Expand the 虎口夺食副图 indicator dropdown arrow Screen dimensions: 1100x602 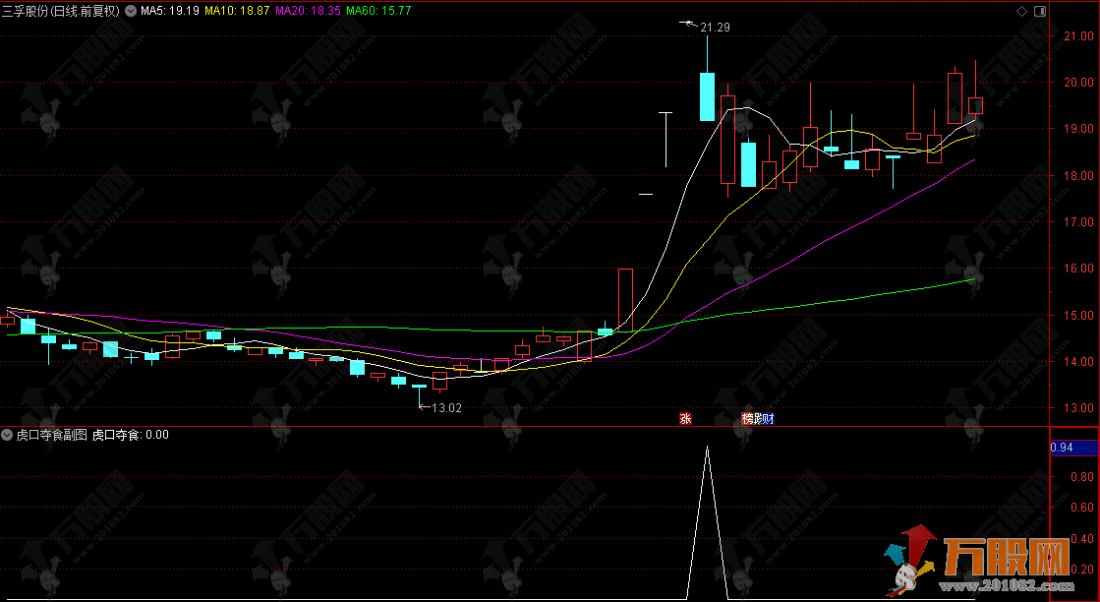pos(8,434)
